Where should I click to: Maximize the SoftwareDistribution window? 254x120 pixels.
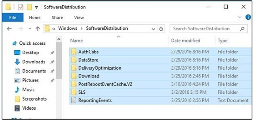(226, 7)
